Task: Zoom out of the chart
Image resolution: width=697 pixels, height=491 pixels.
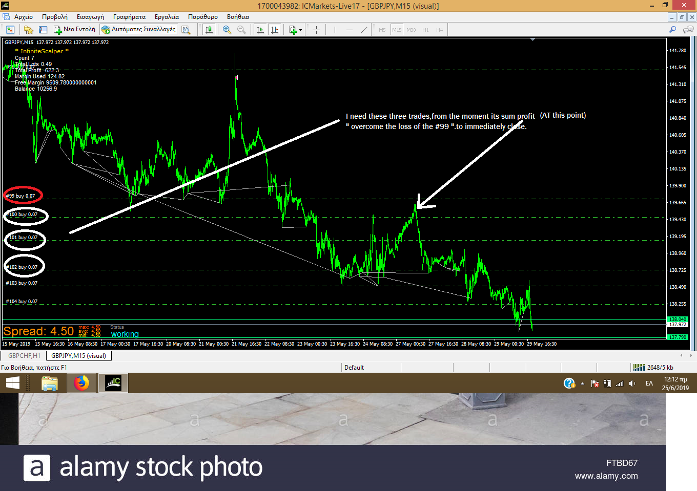Action: 241,30
